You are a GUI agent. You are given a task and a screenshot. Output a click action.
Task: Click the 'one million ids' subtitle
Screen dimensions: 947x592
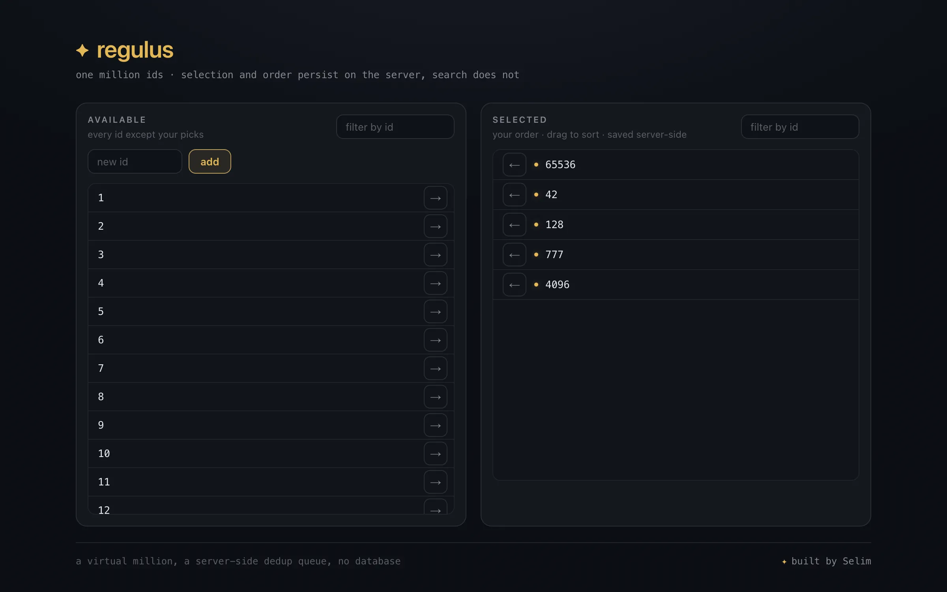click(x=120, y=75)
